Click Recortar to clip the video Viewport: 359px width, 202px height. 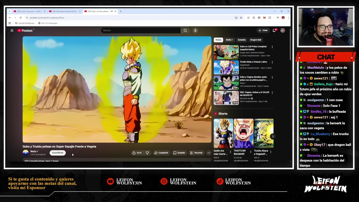(196, 153)
